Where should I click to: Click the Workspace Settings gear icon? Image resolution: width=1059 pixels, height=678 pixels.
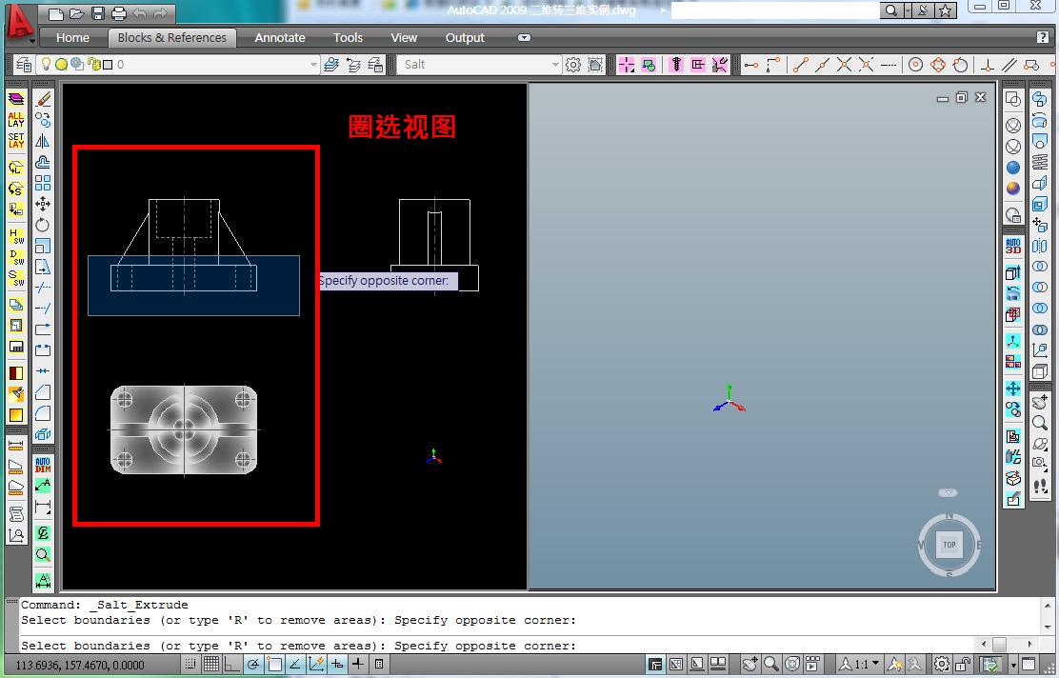tap(572, 65)
